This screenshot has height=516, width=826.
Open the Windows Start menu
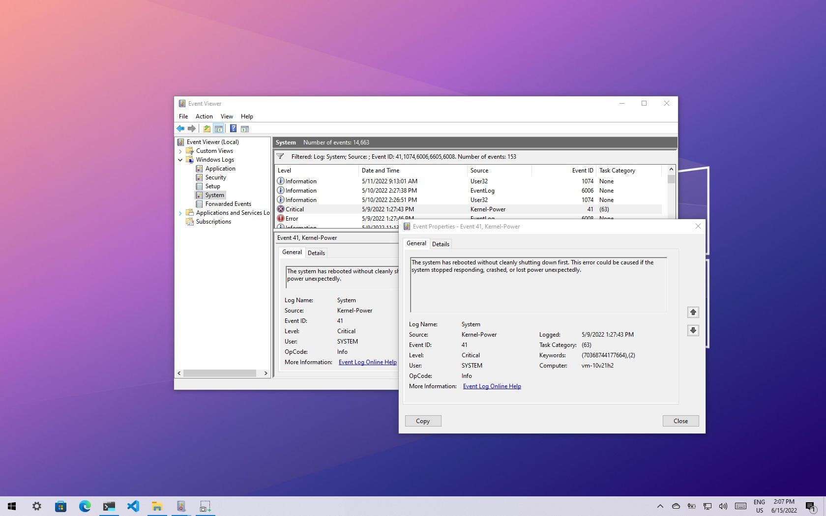(12, 506)
